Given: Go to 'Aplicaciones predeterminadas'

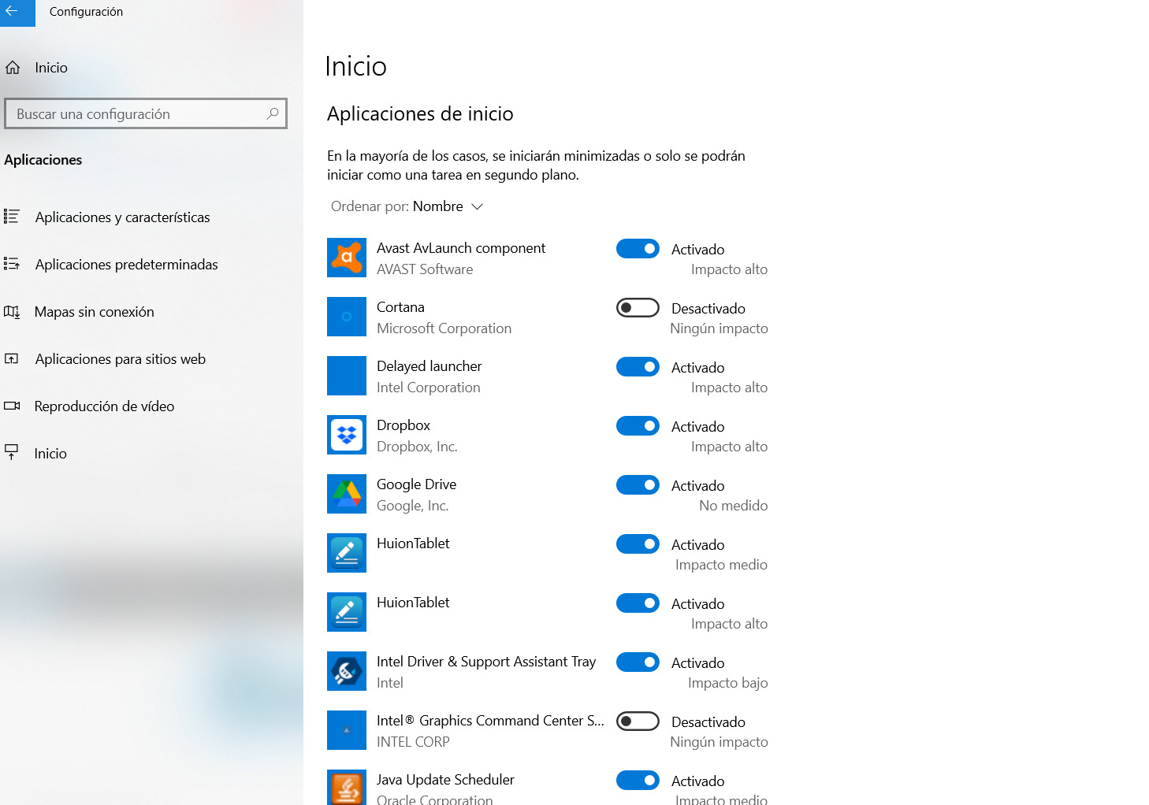Looking at the screenshot, I should click(x=126, y=265).
